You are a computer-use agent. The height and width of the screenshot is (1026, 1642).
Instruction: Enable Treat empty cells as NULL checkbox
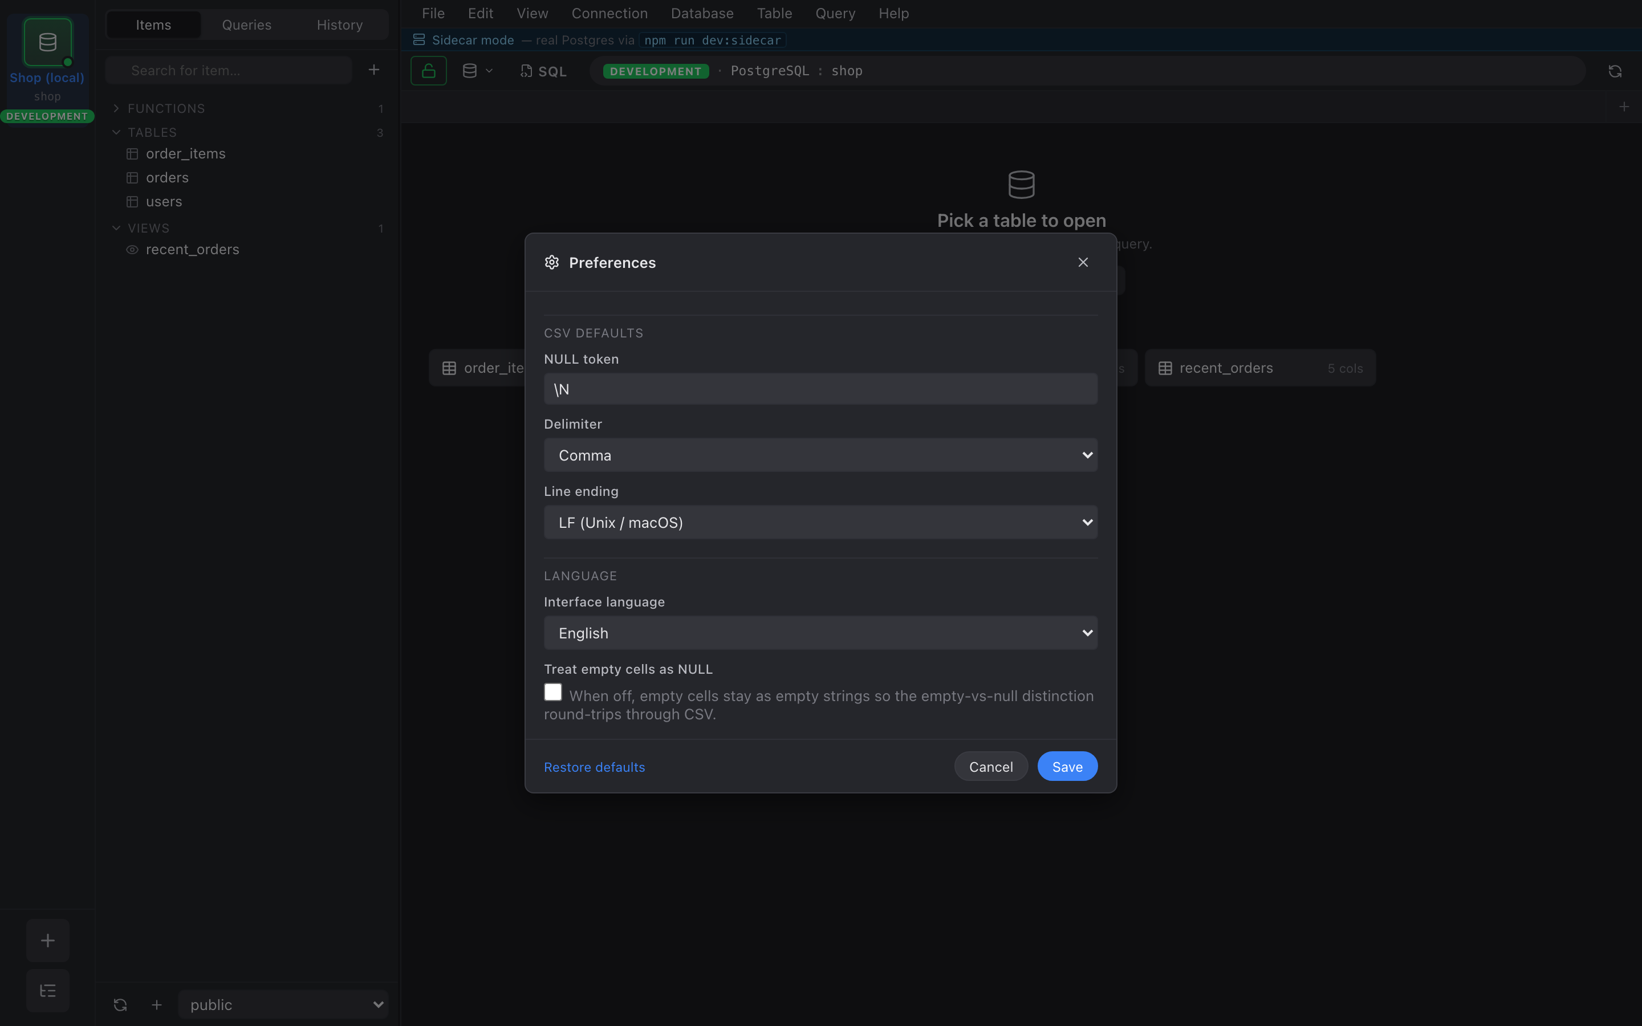point(553,691)
